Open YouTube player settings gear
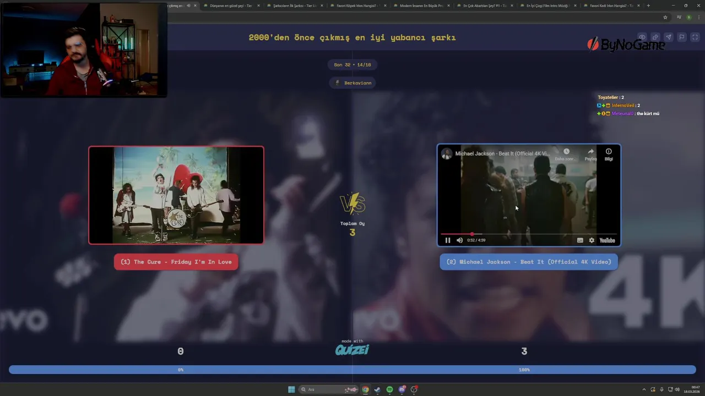This screenshot has height=396, width=705. pos(592,240)
